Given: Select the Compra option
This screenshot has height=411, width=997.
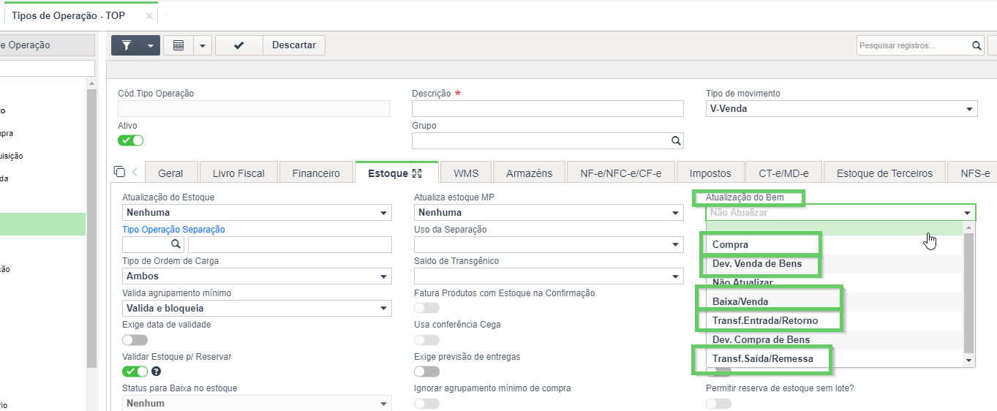Looking at the screenshot, I should point(835,244).
